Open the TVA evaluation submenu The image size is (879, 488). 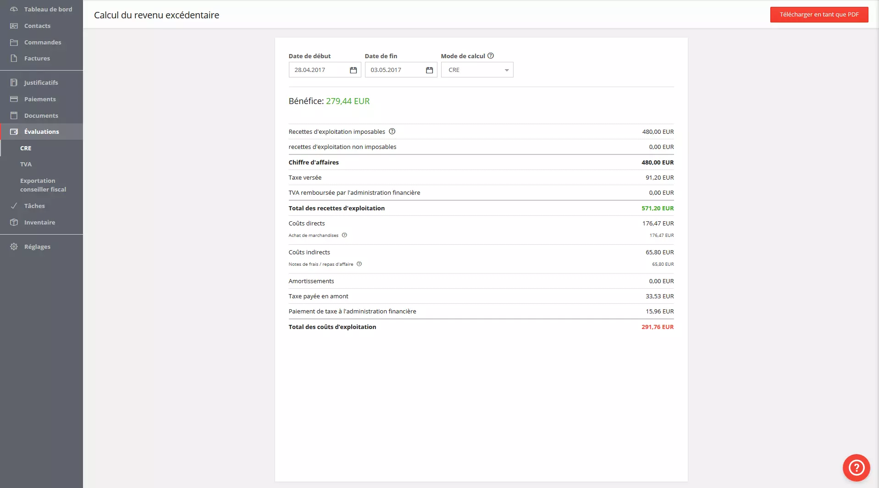(x=26, y=164)
